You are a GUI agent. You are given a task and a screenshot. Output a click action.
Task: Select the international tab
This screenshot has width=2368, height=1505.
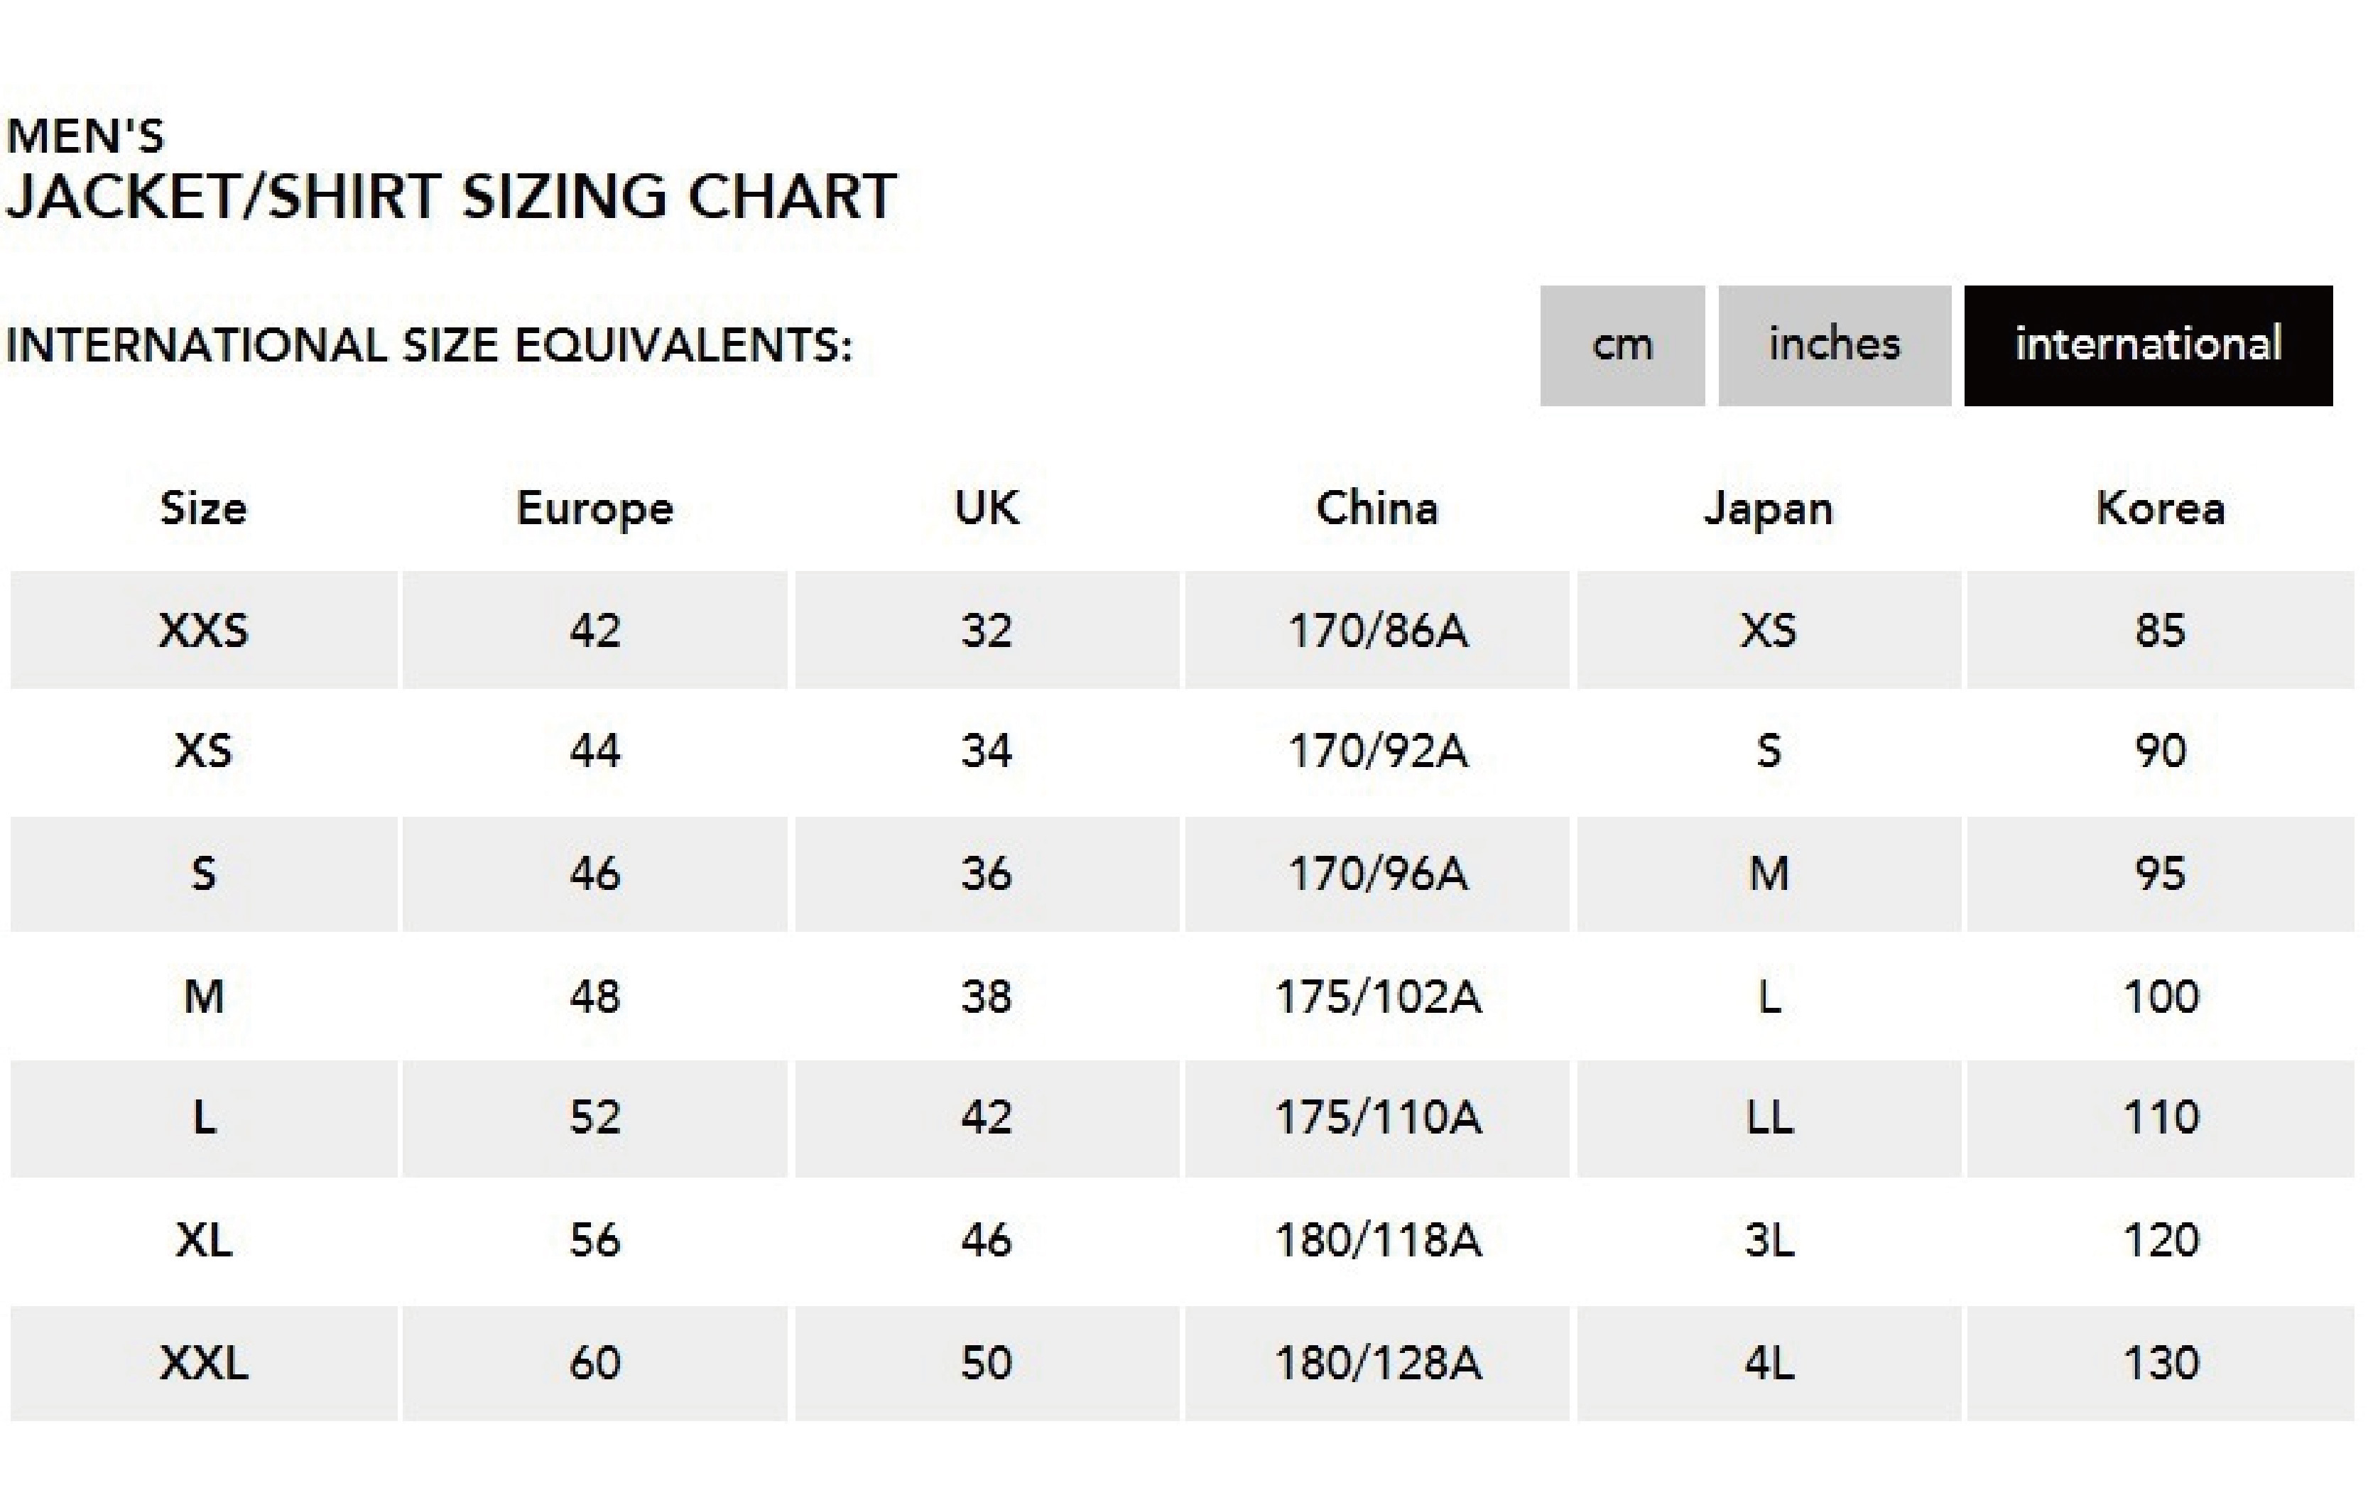[x=2148, y=345]
